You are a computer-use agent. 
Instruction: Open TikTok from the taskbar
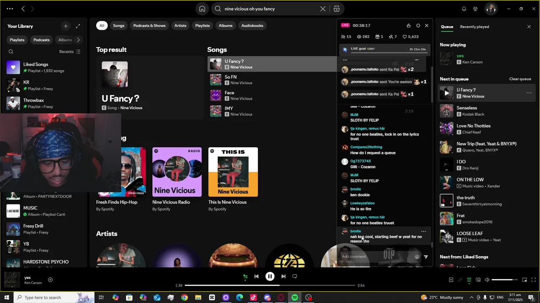[x=253, y=298]
